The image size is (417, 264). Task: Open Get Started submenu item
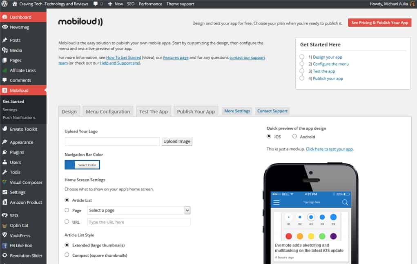[x=13, y=101]
